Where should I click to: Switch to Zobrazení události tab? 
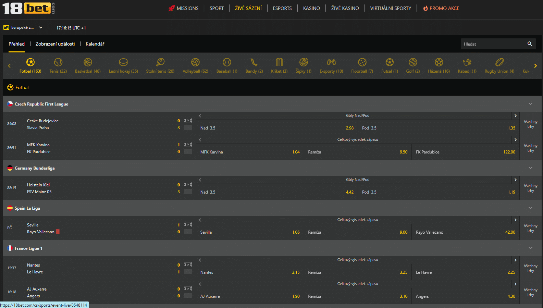[55, 44]
